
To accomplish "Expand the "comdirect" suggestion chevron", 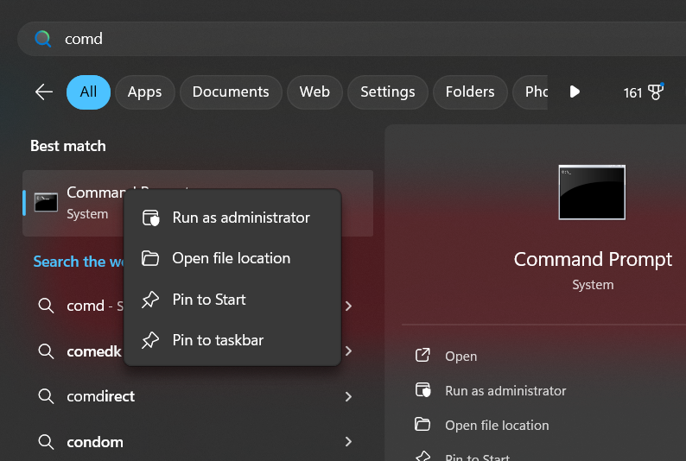I will coord(348,396).
